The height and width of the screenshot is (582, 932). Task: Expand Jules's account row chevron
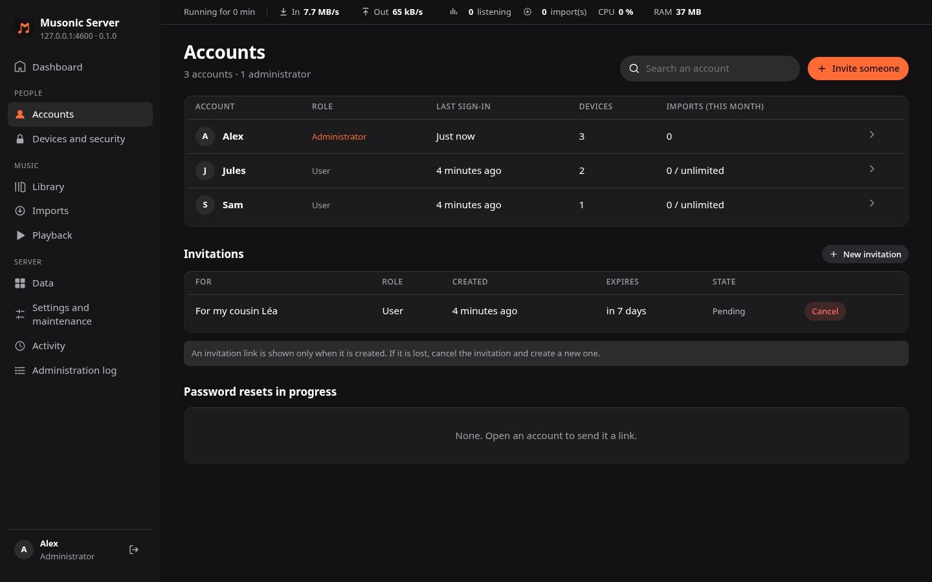click(x=872, y=169)
